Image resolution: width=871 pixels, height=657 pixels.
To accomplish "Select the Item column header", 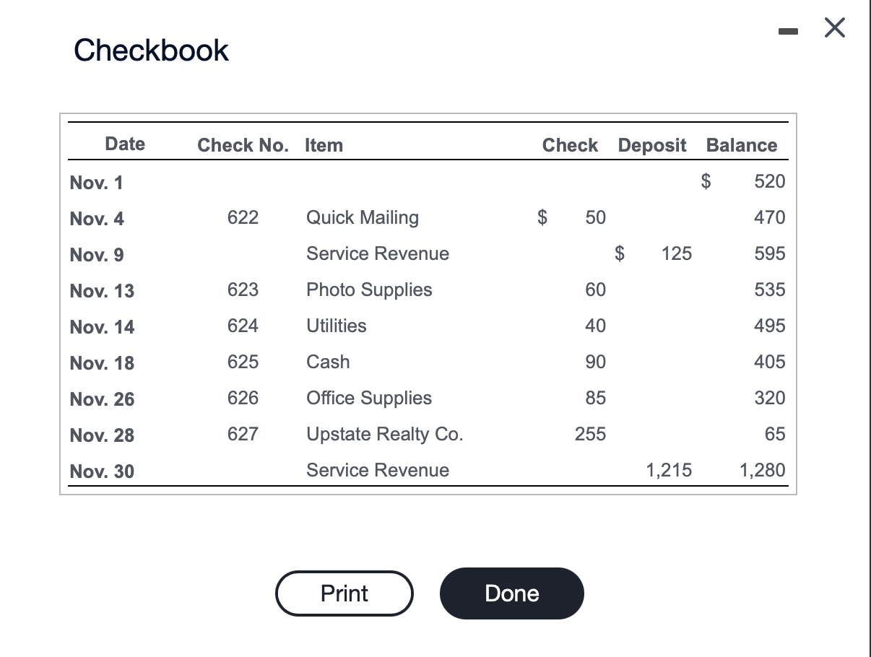I will 324,145.
